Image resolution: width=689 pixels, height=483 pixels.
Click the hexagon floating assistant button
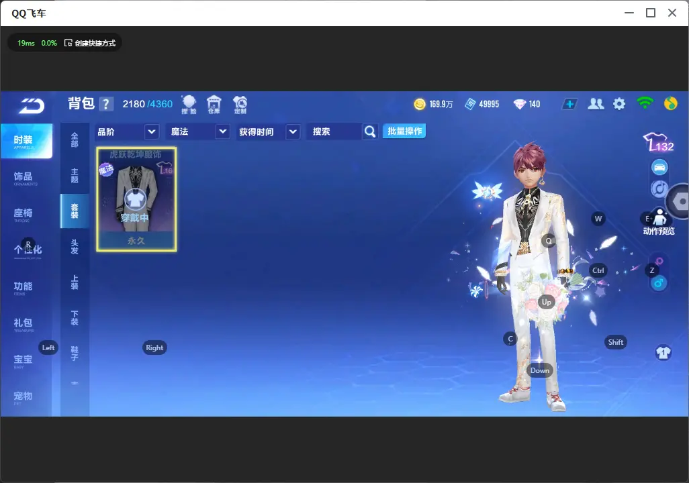[x=680, y=201]
